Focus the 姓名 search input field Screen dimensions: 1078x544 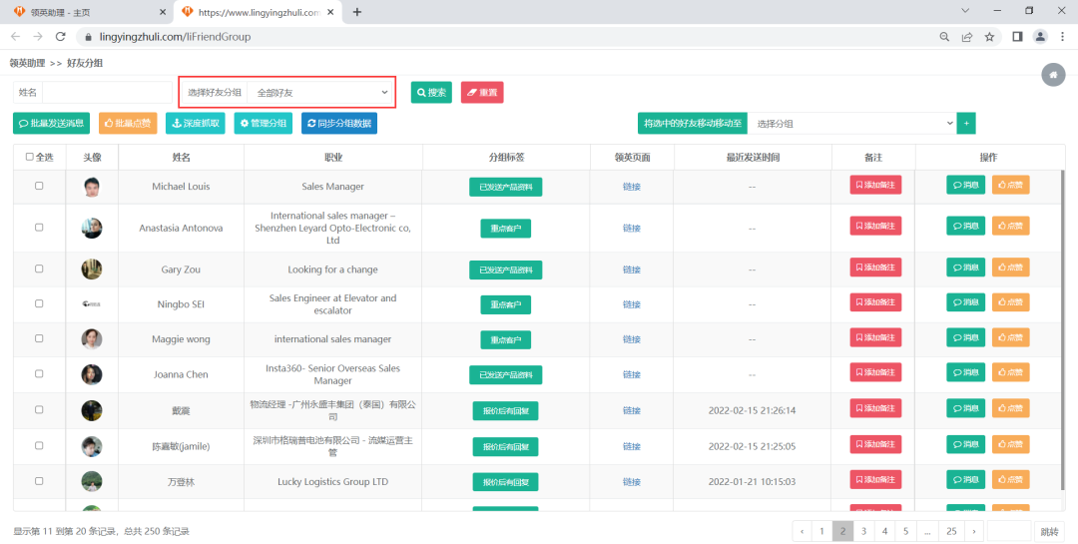coord(107,92)
